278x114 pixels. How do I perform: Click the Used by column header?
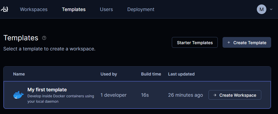(x=109, y=74)
